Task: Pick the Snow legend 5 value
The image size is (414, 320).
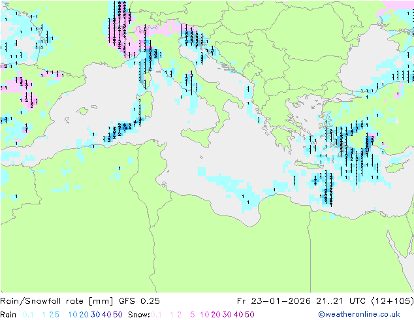Action: (193, 315)
